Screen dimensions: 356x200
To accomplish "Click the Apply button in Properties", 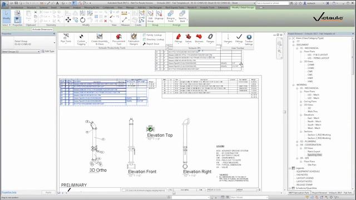I will [x=48, y=193].
